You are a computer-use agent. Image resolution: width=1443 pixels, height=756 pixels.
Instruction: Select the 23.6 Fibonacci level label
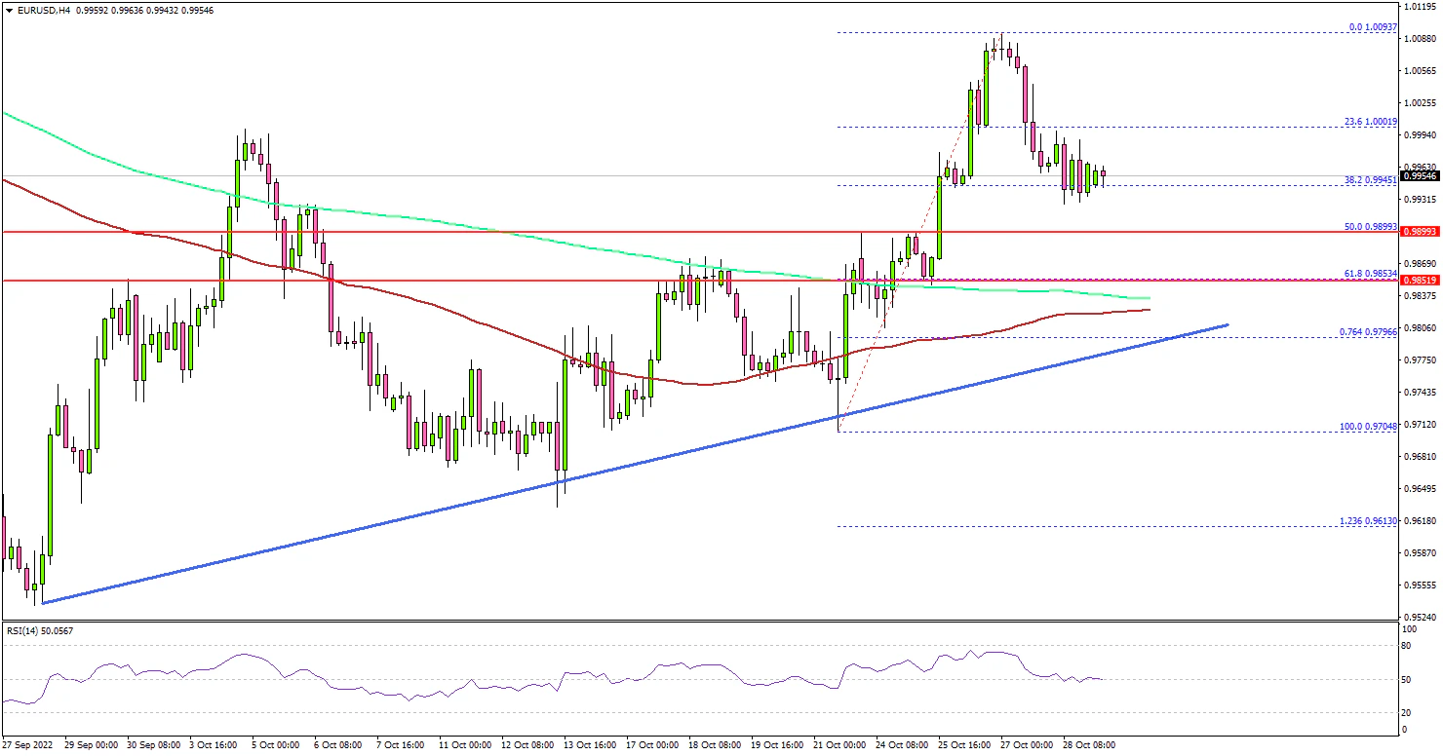click(1371, 122)
